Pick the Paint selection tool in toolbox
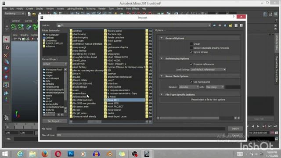The height and width of the screenshot is (158, 281). [x=6, y=55]
